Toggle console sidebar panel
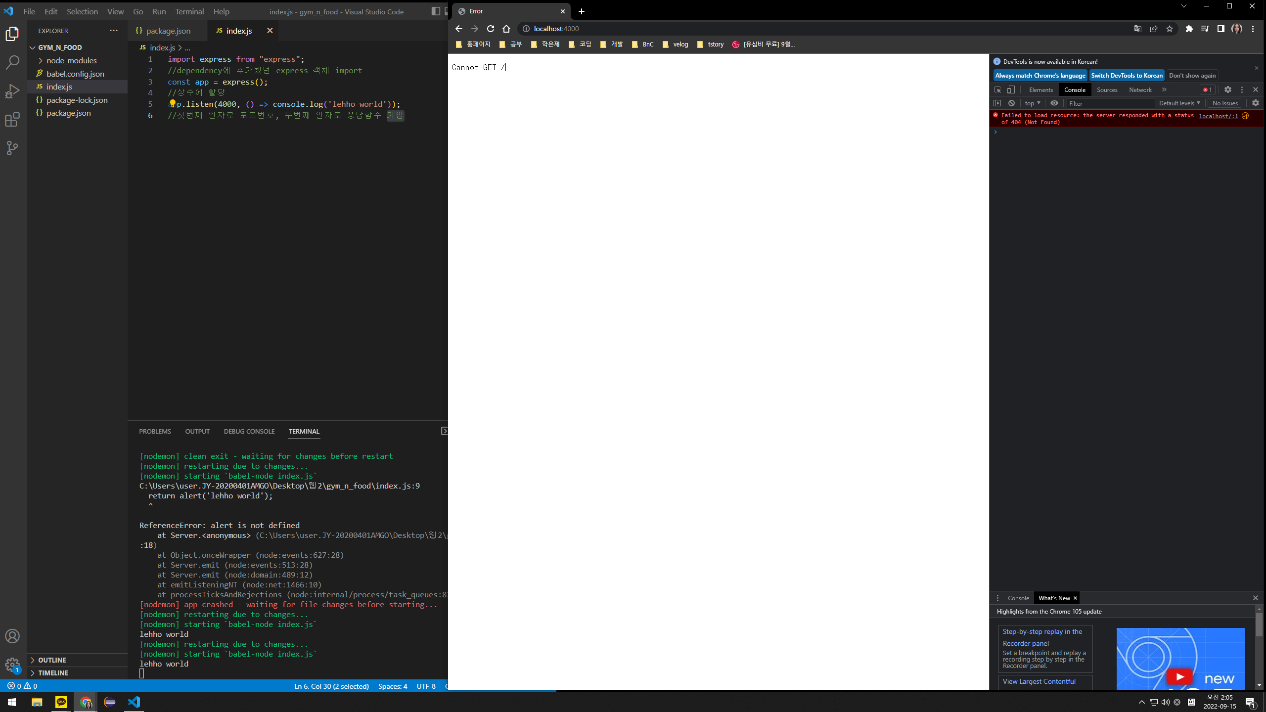1266x712 pixels. [x=997, y=103]
